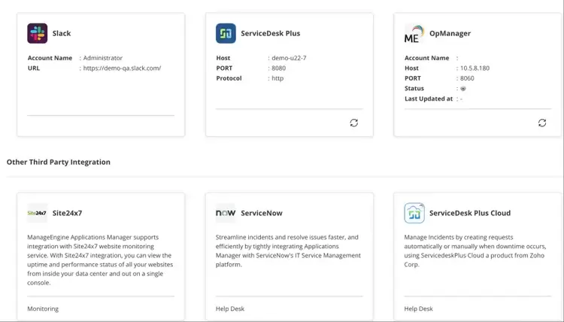564x322 pixels.
Task: Open the Site24x7 integration title
Action: click(67, 213)
